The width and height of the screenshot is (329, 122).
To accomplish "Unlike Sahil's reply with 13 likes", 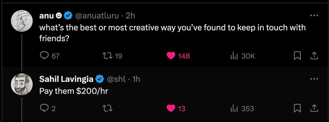I will click(x=171, y=108).
